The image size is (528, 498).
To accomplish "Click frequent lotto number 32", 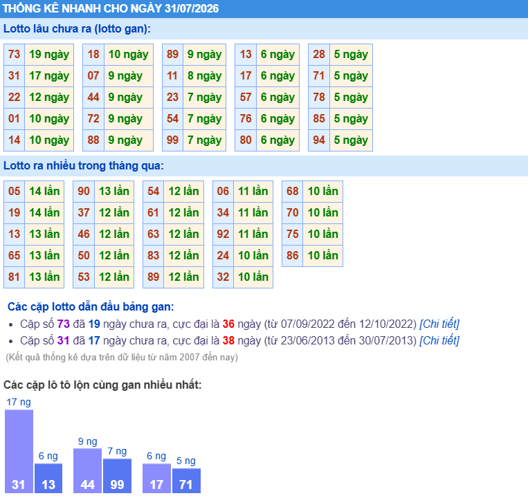I will click(x=223, y=277).
